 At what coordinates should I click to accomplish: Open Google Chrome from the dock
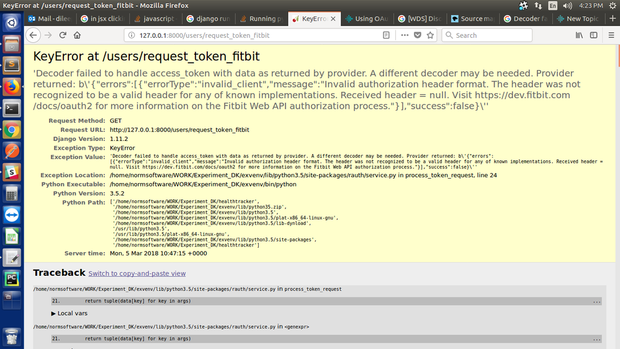[11, 130]
